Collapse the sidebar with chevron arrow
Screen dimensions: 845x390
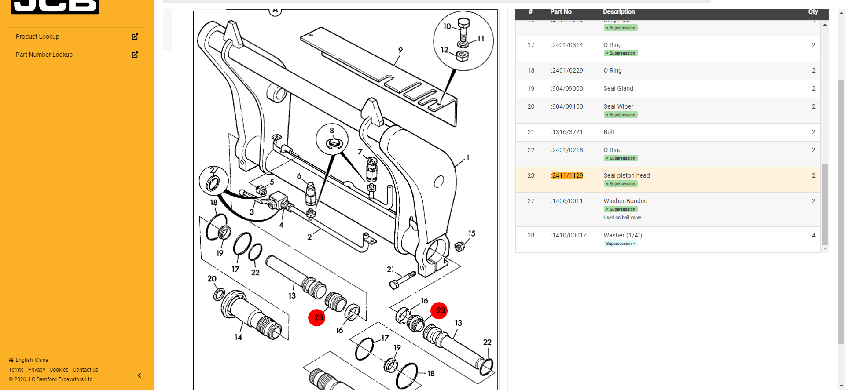[139, 375]
